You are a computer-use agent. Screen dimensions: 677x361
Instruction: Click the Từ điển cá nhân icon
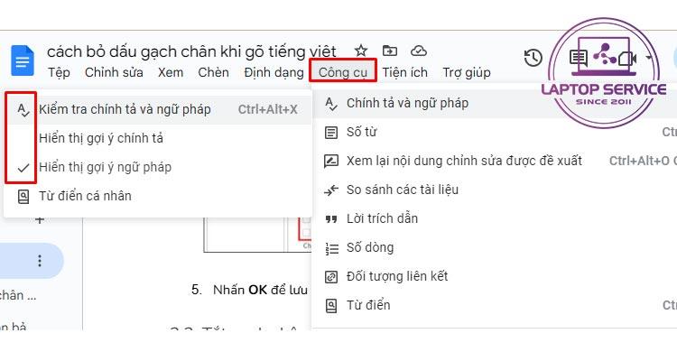coord(23,196)
